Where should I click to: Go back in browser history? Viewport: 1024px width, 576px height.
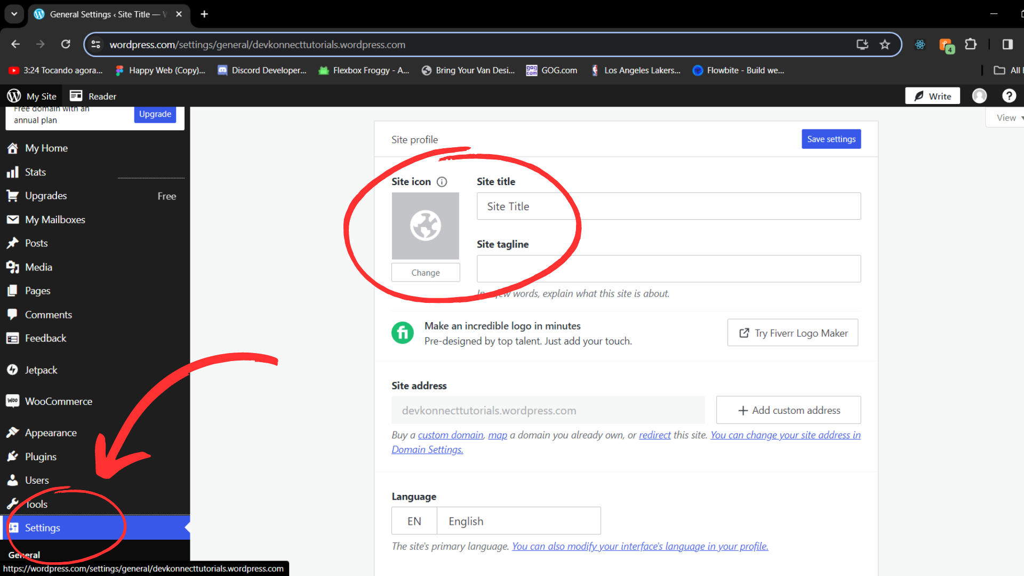15,44
